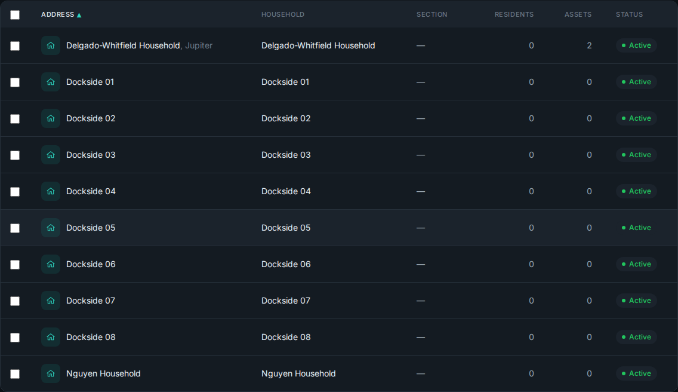Image resolution: width=678 pixels, height=392 pixels.
Task: Click Active status badge for Delgado-Whitfield Household
Action: [636, 45]
